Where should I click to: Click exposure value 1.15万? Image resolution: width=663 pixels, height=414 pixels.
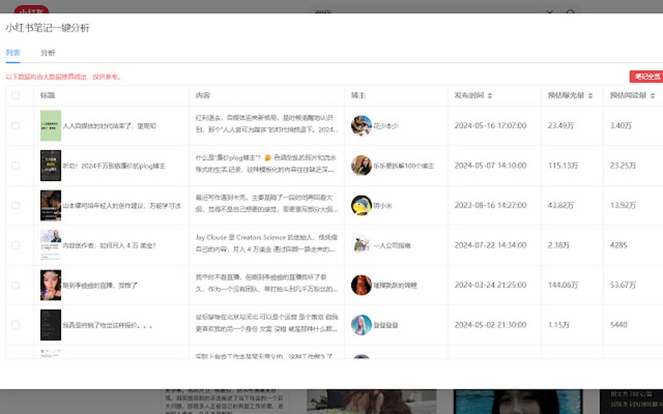[558, 325]
